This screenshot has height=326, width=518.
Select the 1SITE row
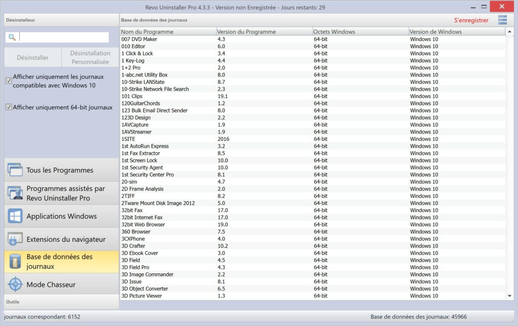pyautogui.click(x=313, y=139)
